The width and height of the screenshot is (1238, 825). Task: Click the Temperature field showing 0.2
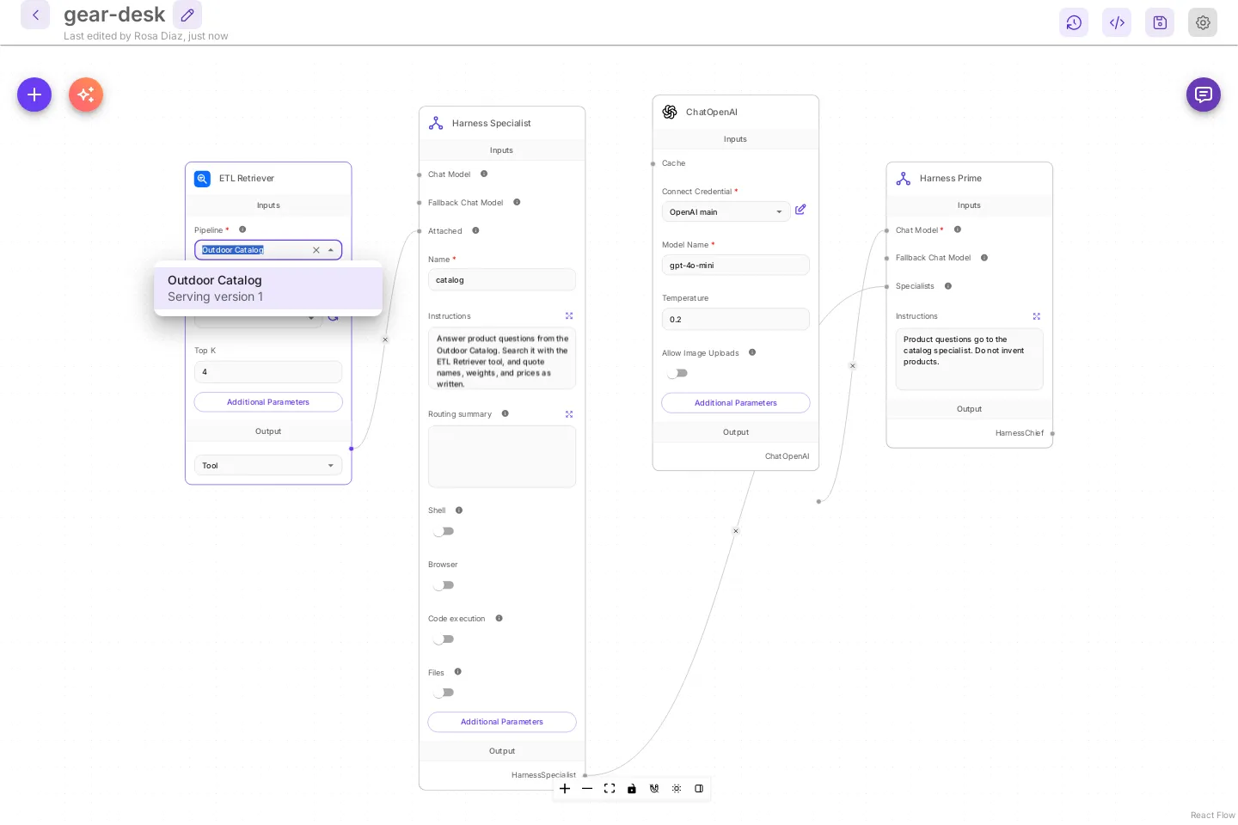click(736, 320)
